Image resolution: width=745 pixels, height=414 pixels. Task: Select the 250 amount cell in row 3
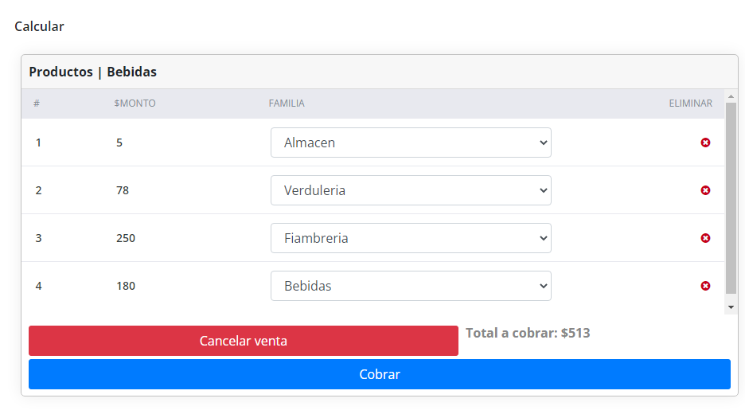pos(126,238)
